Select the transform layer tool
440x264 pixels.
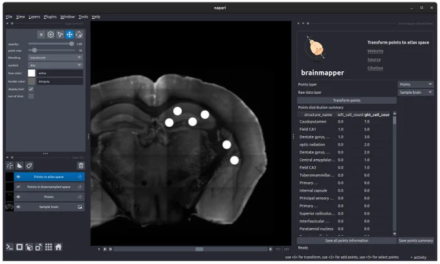click(x=79, y=34)
